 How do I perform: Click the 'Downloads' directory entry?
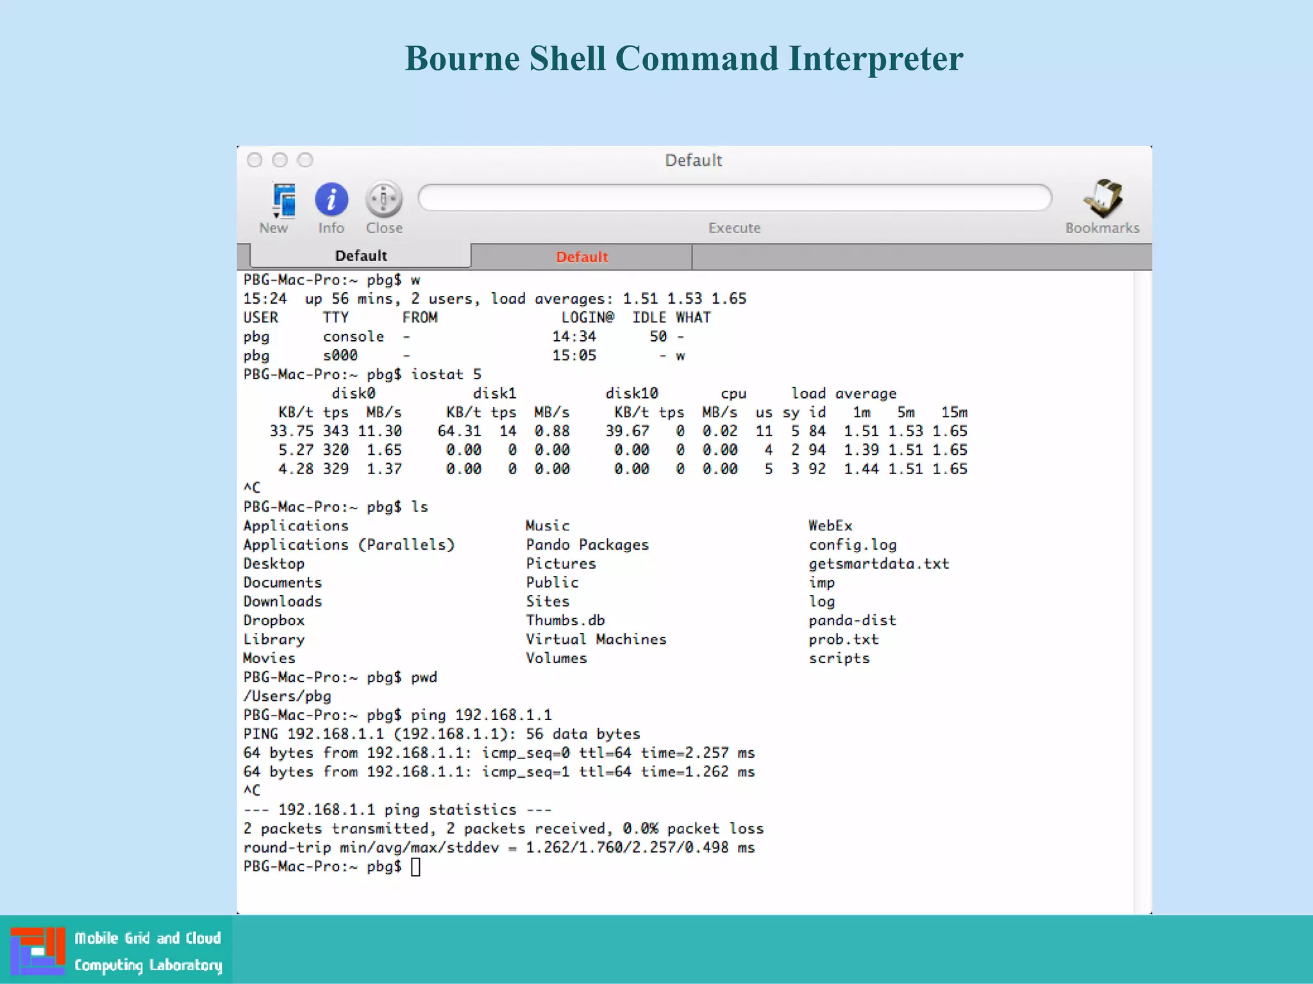tap(283, 602)
